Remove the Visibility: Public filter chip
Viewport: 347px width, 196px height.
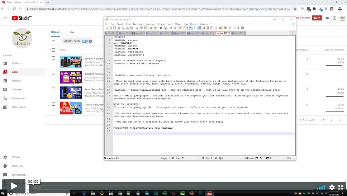[x=90, y=41]
